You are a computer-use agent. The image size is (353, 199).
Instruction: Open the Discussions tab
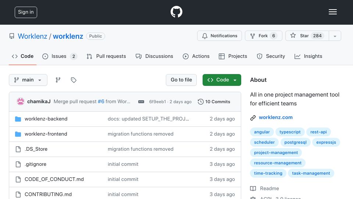click(154, 56)
